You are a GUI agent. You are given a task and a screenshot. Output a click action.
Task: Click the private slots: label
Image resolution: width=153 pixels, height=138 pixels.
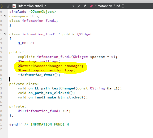pos(24,84)
